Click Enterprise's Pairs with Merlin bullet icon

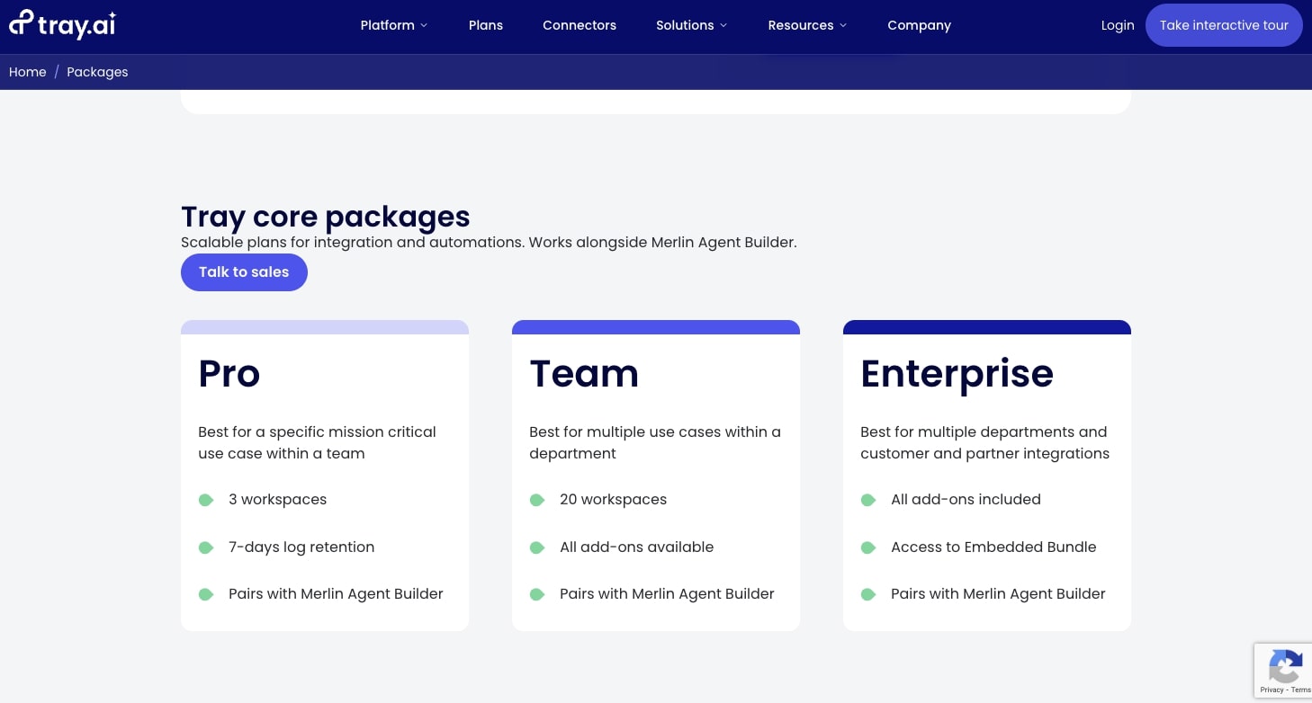[x=868, y=594]
